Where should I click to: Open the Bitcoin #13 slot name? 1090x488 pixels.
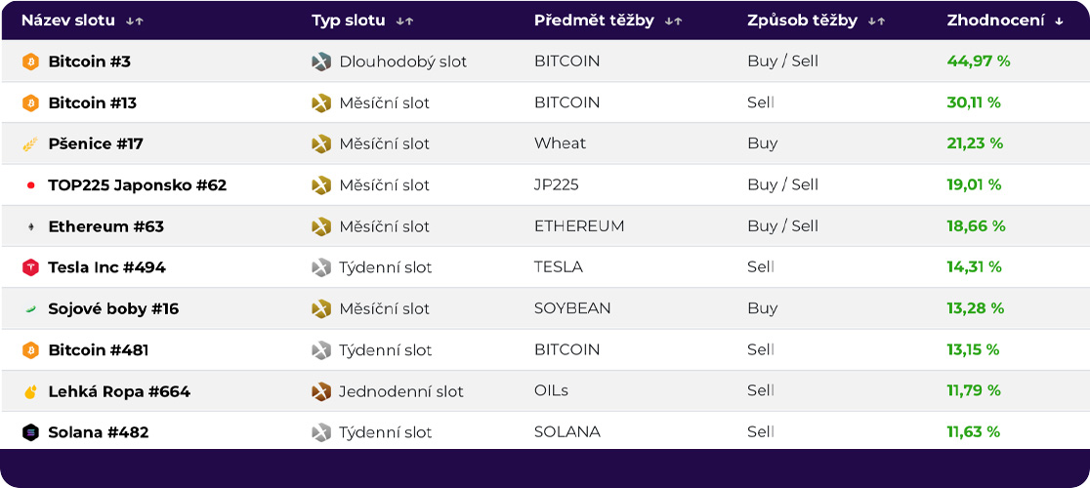[x=93, y=103]
